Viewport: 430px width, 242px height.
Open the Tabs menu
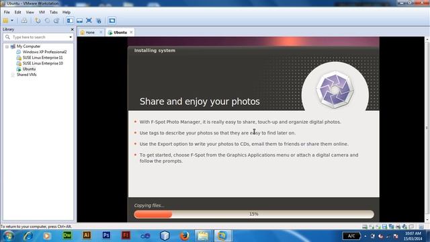54,12
